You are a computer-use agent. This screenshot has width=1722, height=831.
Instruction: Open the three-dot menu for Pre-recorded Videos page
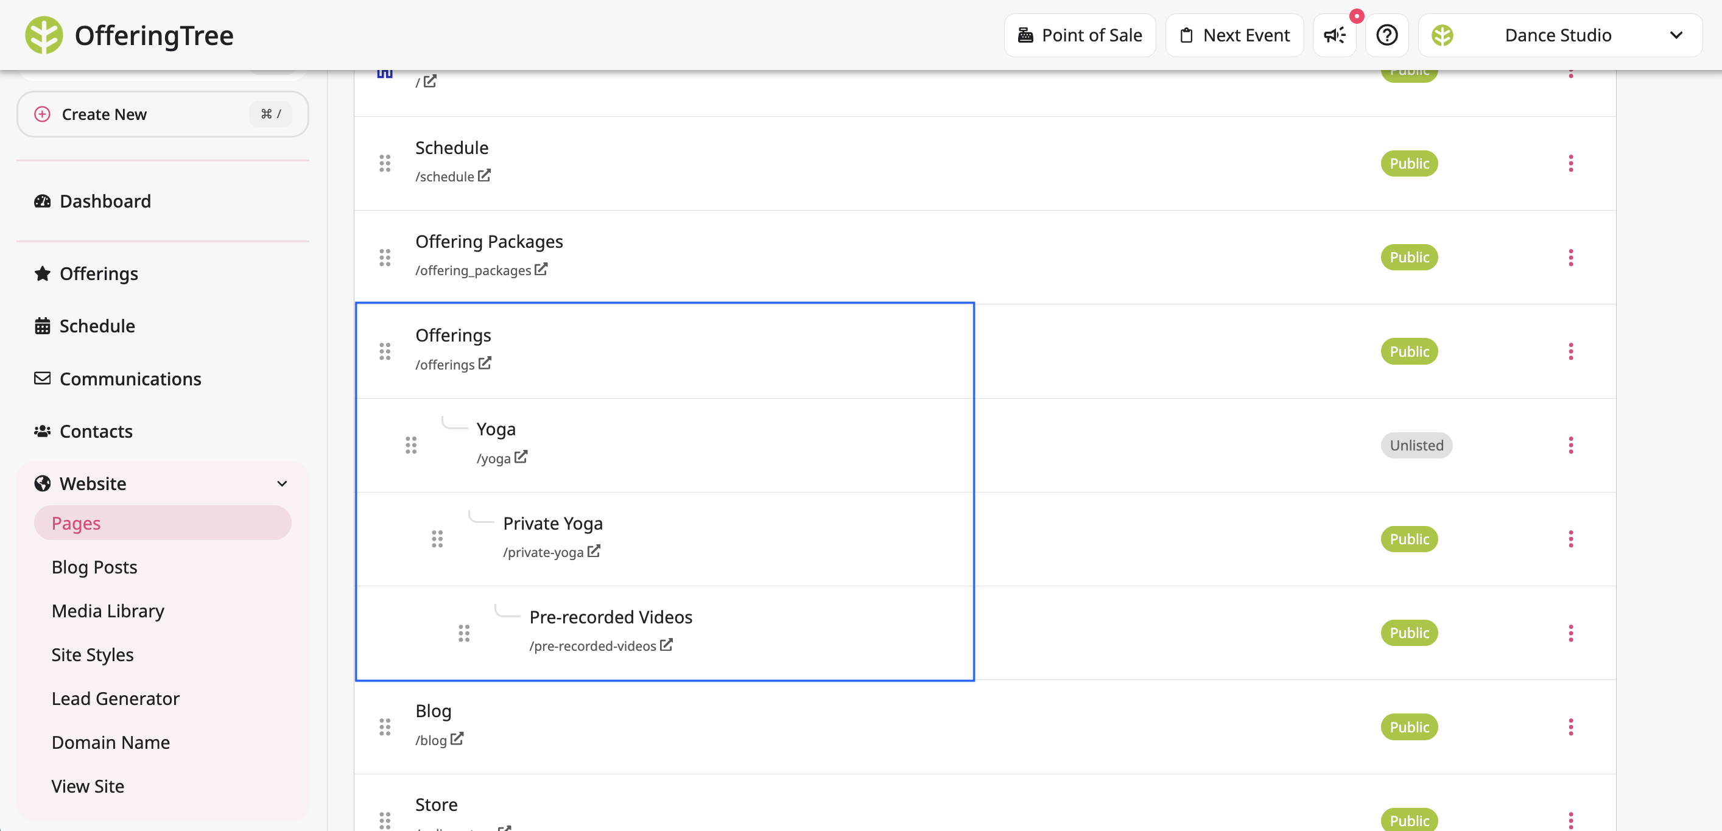(x=1571, y=633)
